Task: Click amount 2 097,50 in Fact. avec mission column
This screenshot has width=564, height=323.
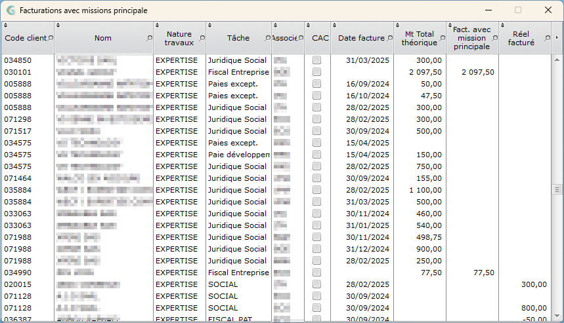Action: pos(478,72)
